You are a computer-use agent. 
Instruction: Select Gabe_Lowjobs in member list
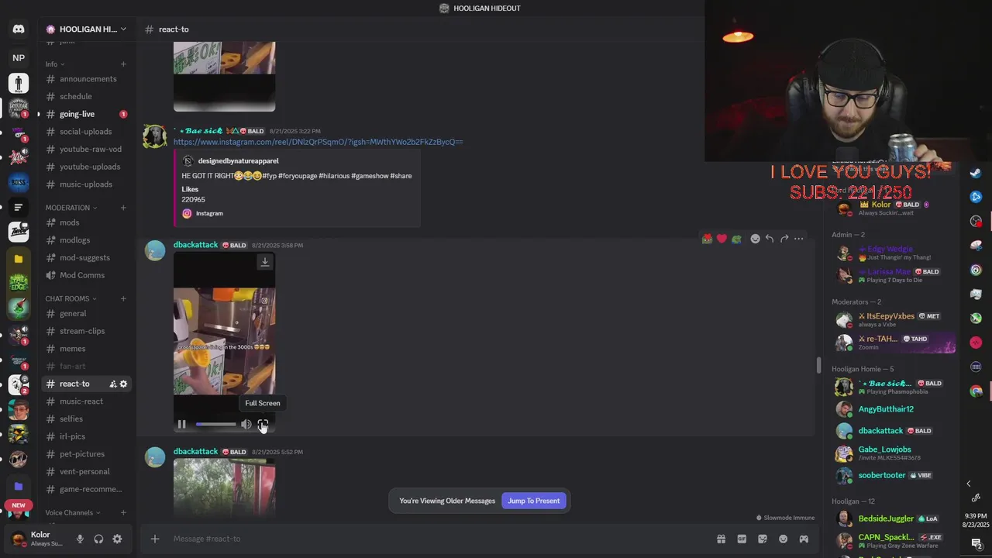click(884, 453)
